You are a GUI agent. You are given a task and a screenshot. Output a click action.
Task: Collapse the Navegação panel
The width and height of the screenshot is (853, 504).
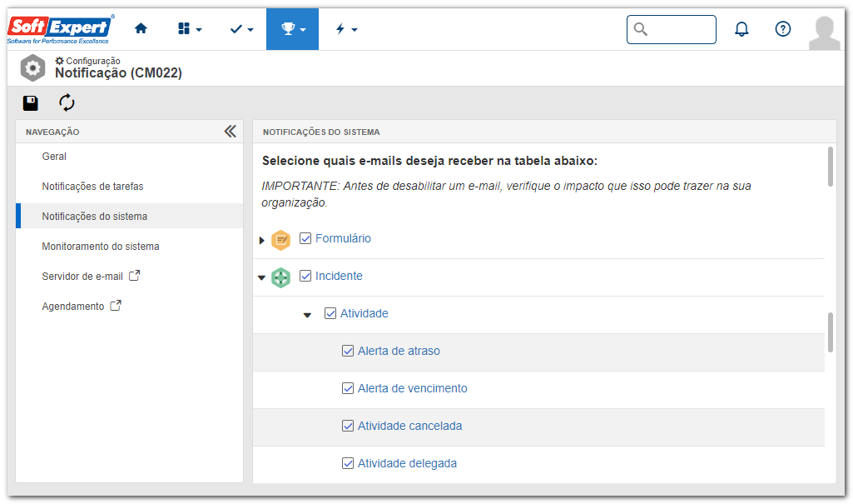pyautogui.click(x=231, y=131)
